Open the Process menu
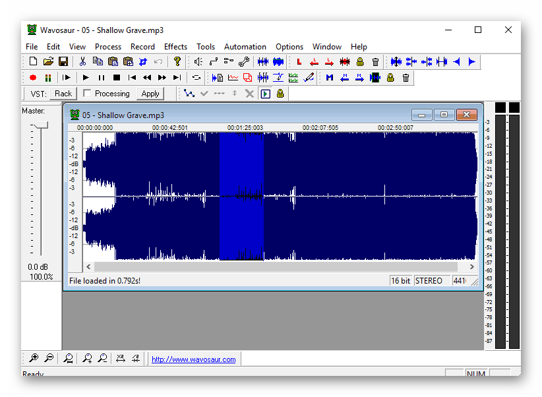The height and width of the screenshot is (397, 542). (x=108, y=47)
